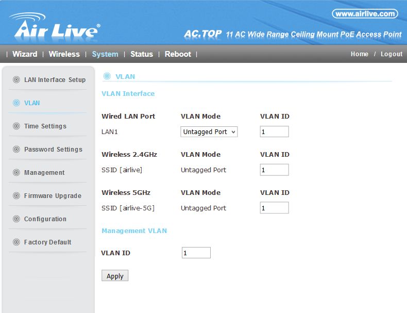
Task: Click the bullet icon beside Password Settings
Action: [x=16, y=149]
